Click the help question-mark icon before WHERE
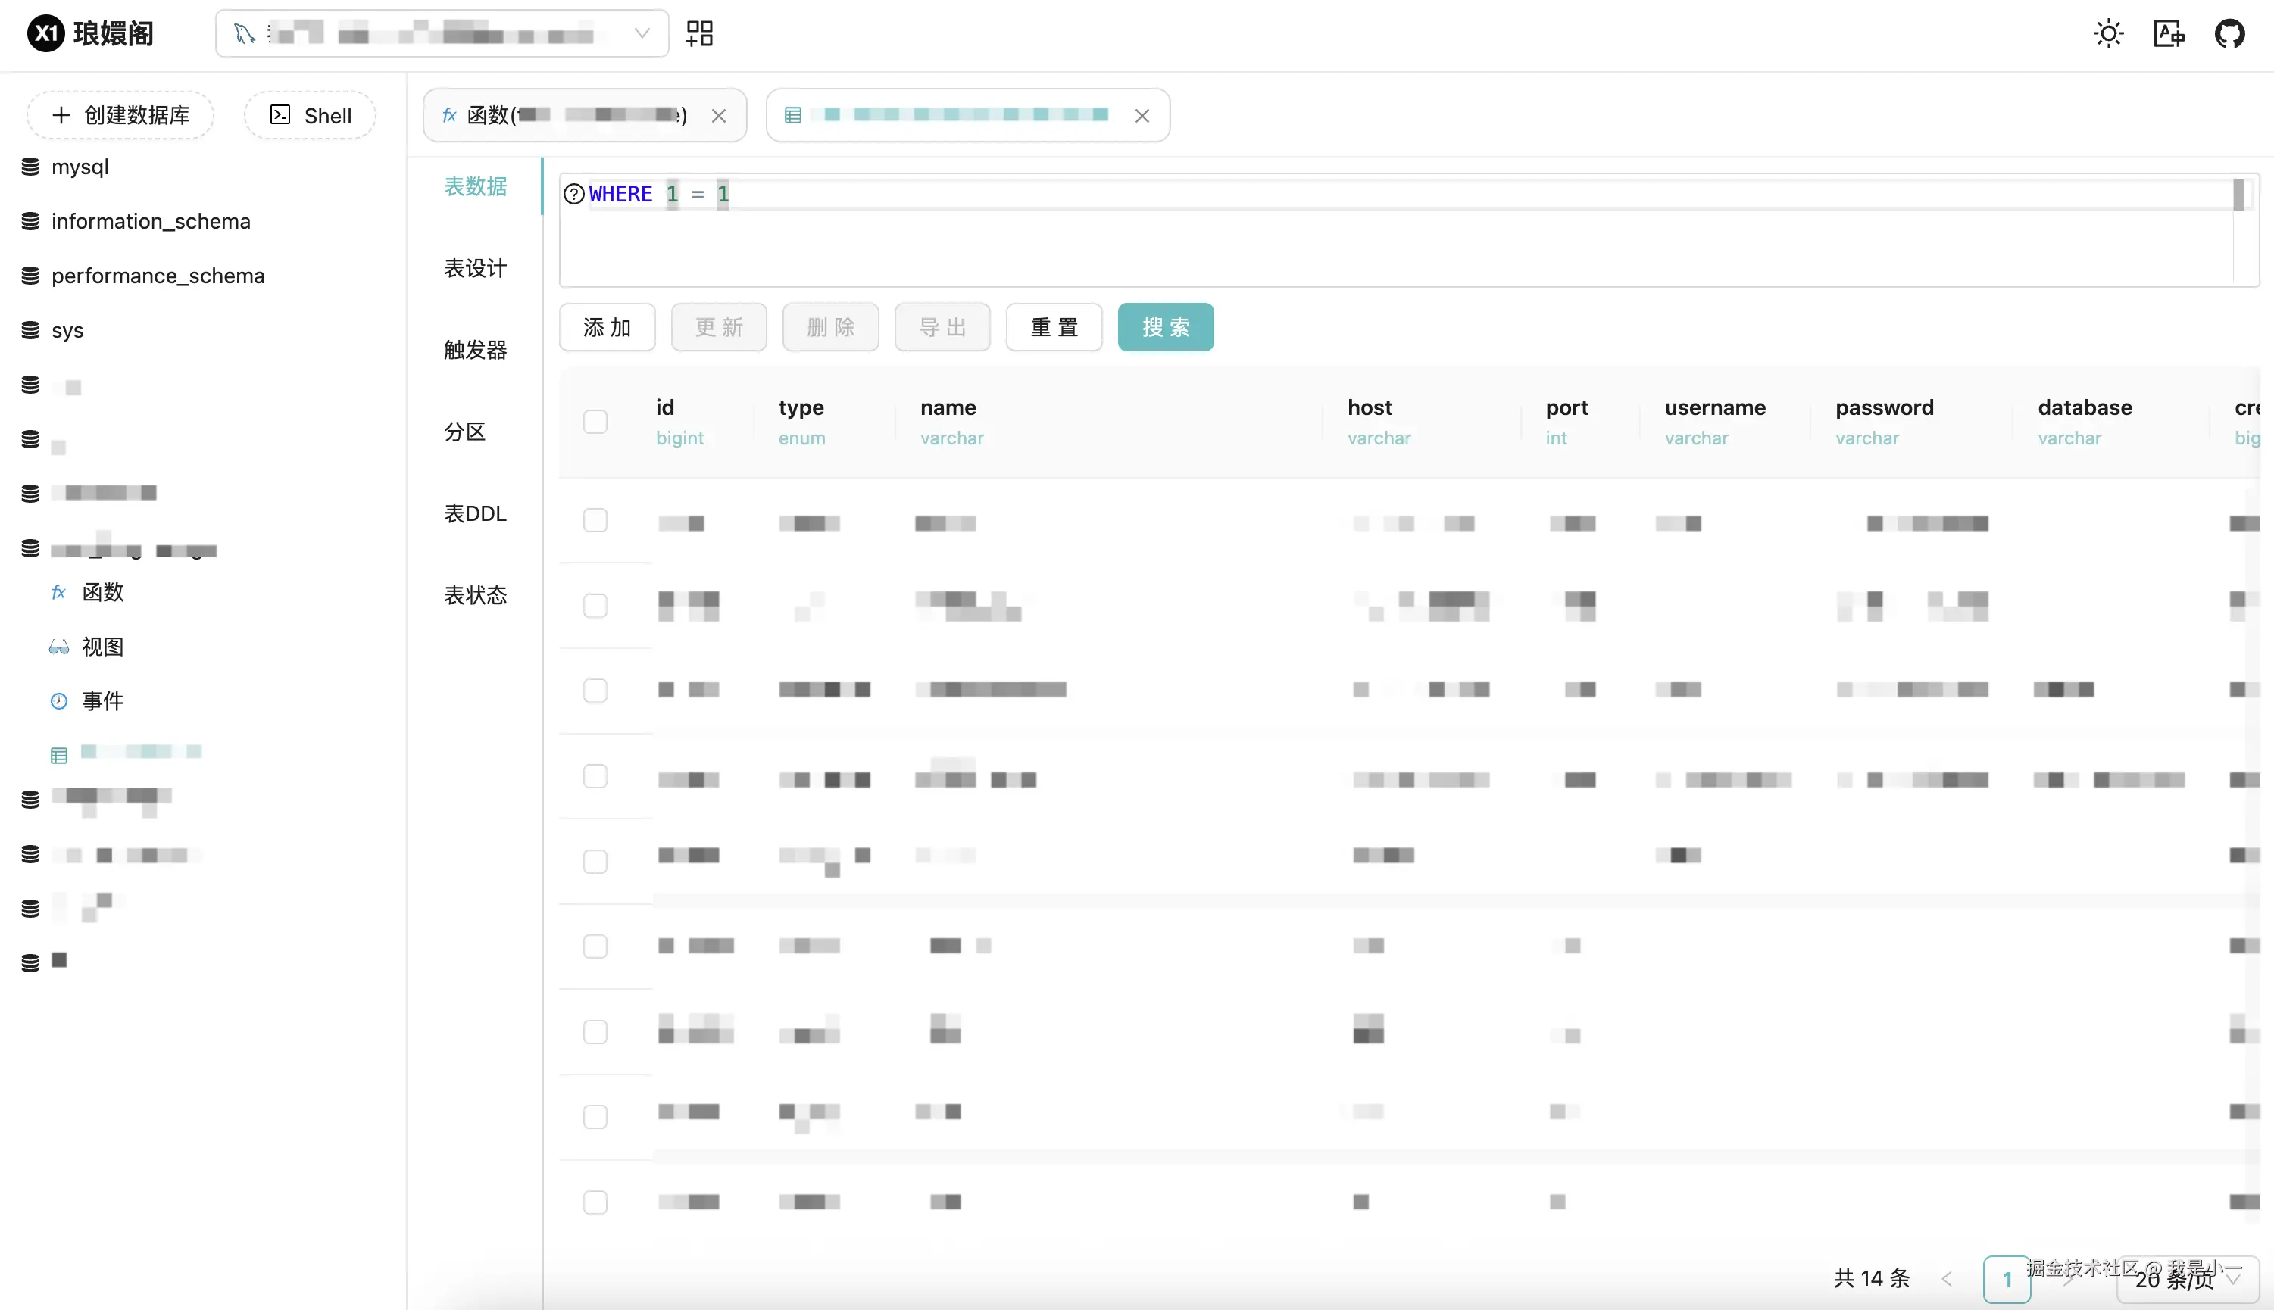 [x=573, y=195]
